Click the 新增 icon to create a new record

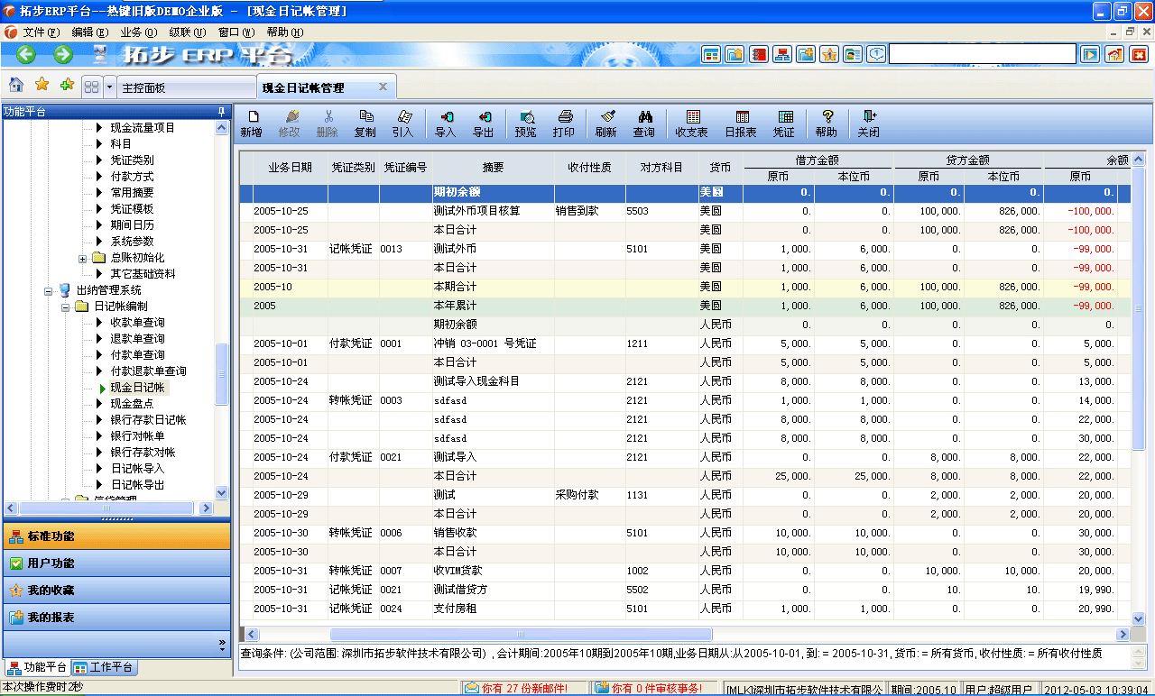coord(254,124)
